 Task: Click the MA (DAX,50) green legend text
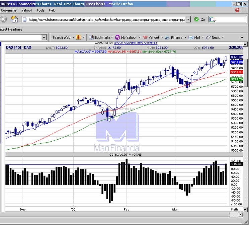(159, 52)
